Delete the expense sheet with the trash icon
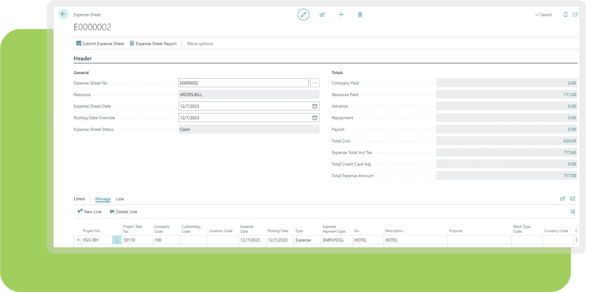 [360, 15]
